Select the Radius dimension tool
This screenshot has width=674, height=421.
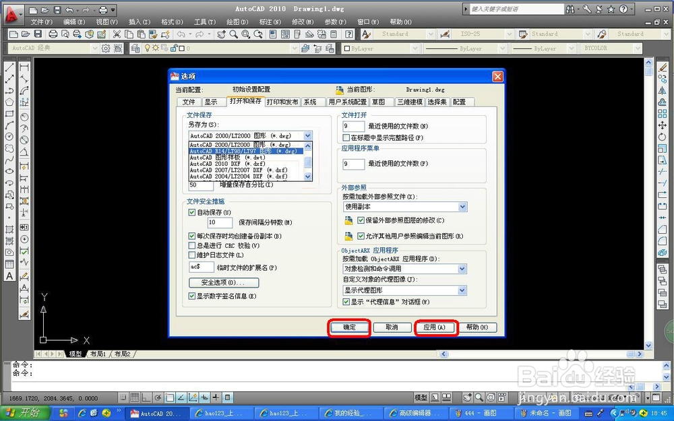click(24, 117)
